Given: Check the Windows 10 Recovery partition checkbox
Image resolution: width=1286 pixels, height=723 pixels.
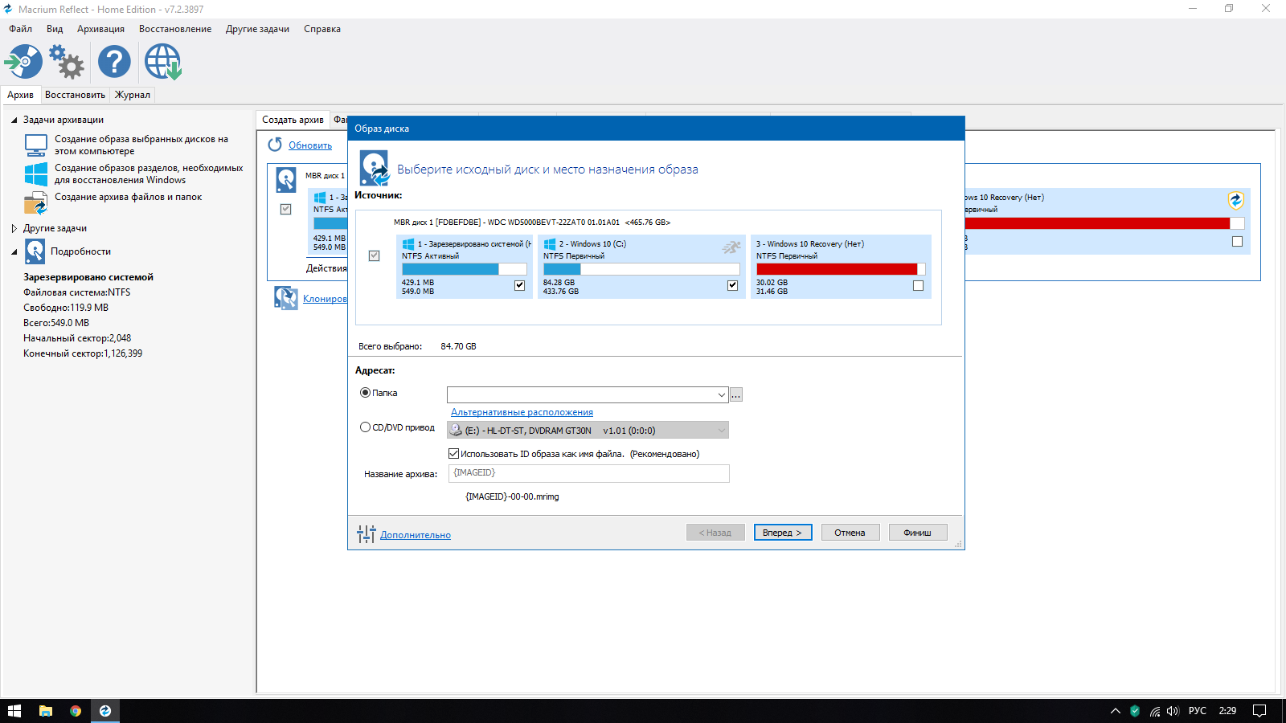Looking at the screenshot, I should [918, 286].
